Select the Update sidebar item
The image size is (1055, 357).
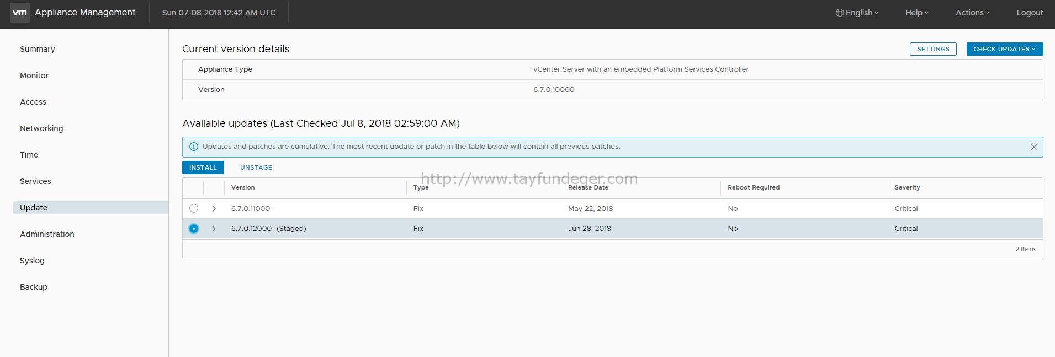(91, 208)
